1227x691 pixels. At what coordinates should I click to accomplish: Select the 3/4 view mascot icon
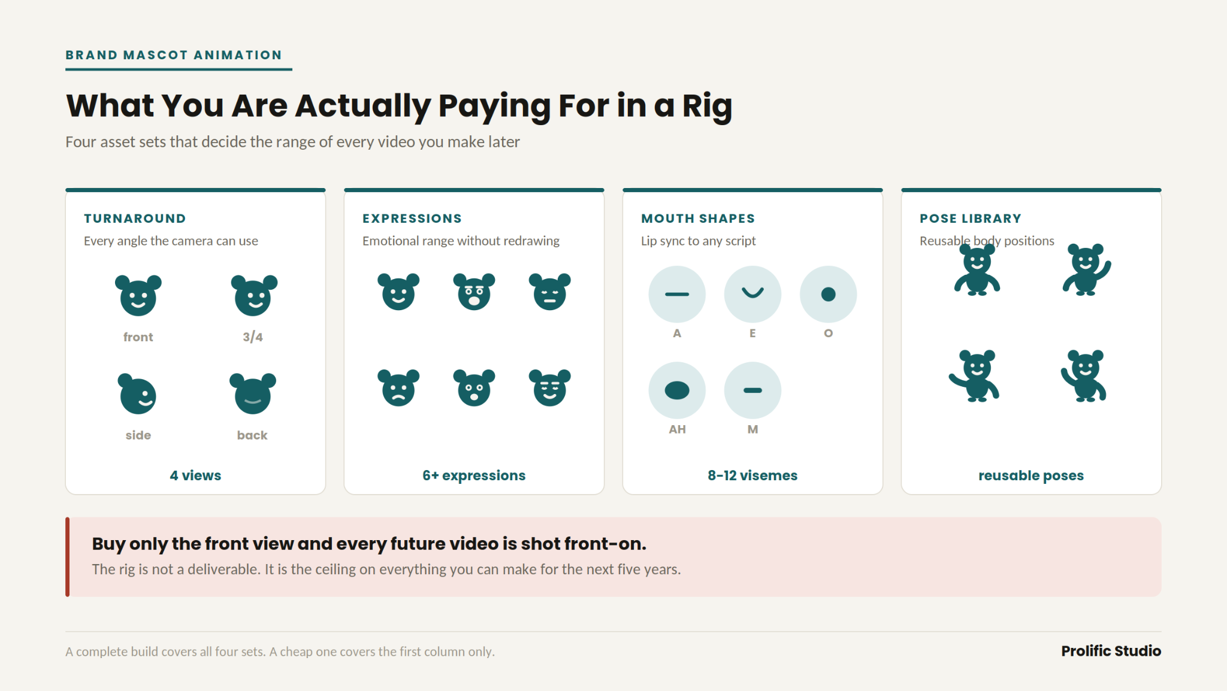pyautogui.click(x=254, y=295)
